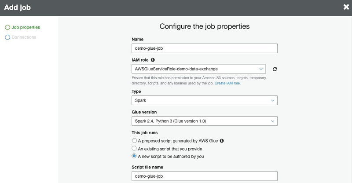
Task: Click the Glue version chevron arrow
Action: pos(273,121)
